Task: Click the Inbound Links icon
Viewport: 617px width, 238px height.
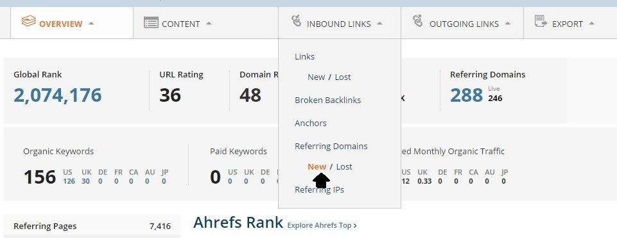Action: pos(297,20)
